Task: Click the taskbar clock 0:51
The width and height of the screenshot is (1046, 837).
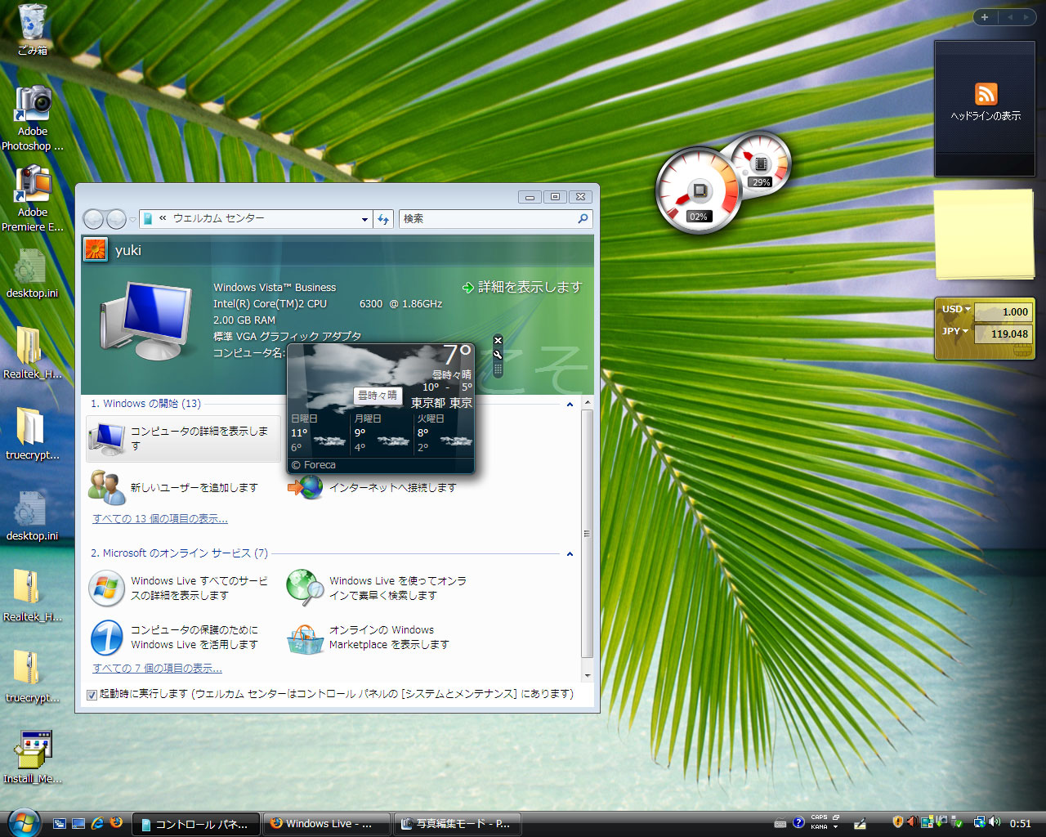Action: tap(1020, 823)
